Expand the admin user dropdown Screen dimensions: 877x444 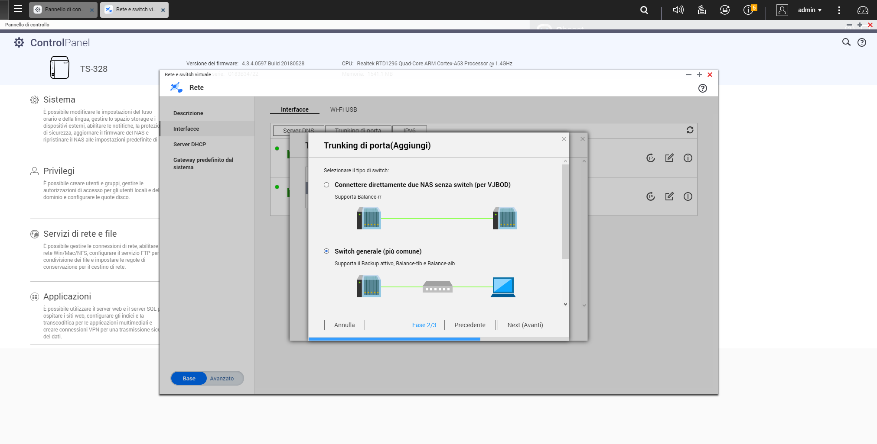pyautogui.click(x=809, y=10)
